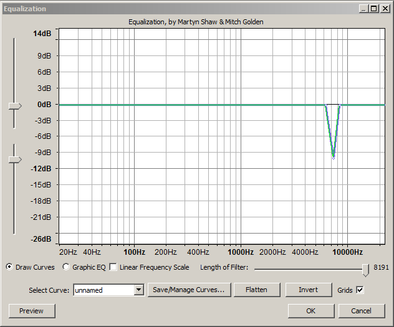Click the 'unnamed' curve combo box field
The height and width of the screenshot is (327, 394).
[x=103, y=290]
